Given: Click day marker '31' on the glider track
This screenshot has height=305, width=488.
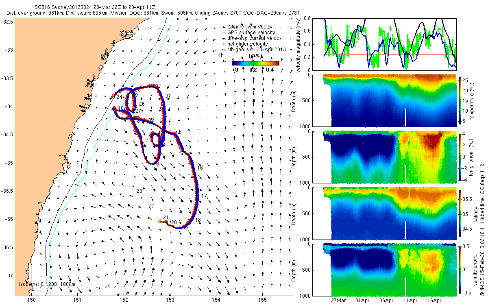Looking at the screenshot, I should pyautogui.click(x=168, y=96).
